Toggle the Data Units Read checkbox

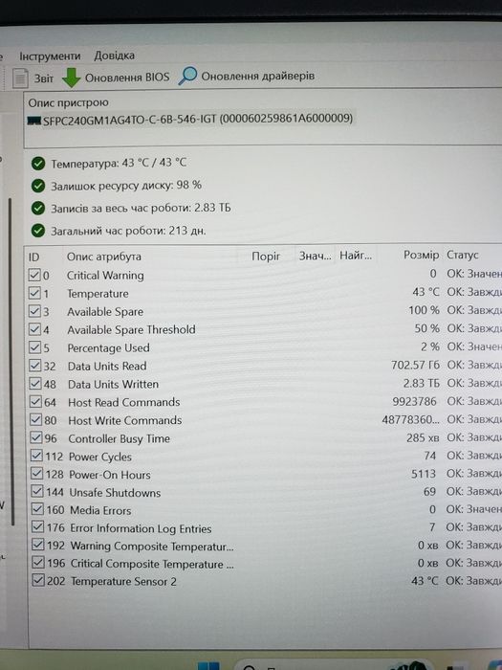point(35,366)
